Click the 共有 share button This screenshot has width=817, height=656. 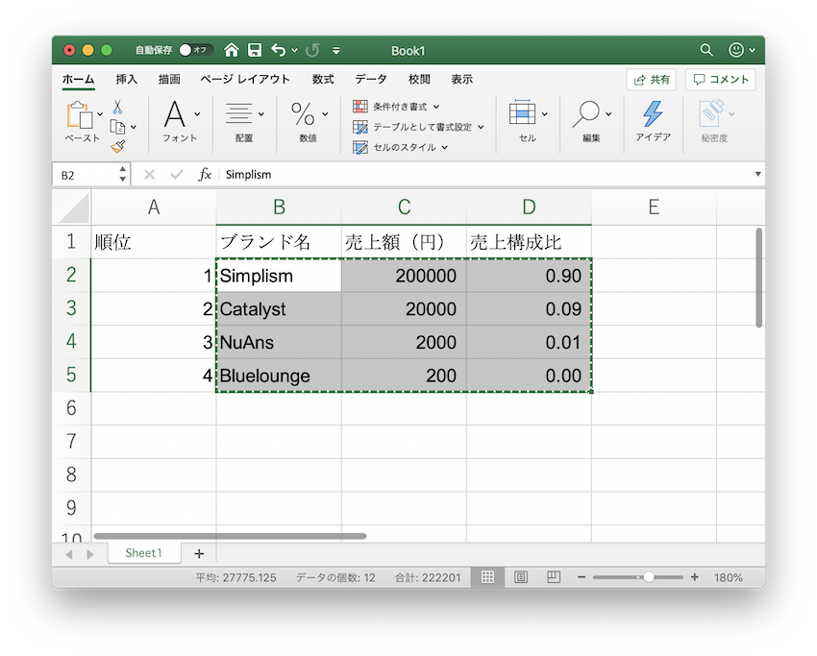(651, 80)
